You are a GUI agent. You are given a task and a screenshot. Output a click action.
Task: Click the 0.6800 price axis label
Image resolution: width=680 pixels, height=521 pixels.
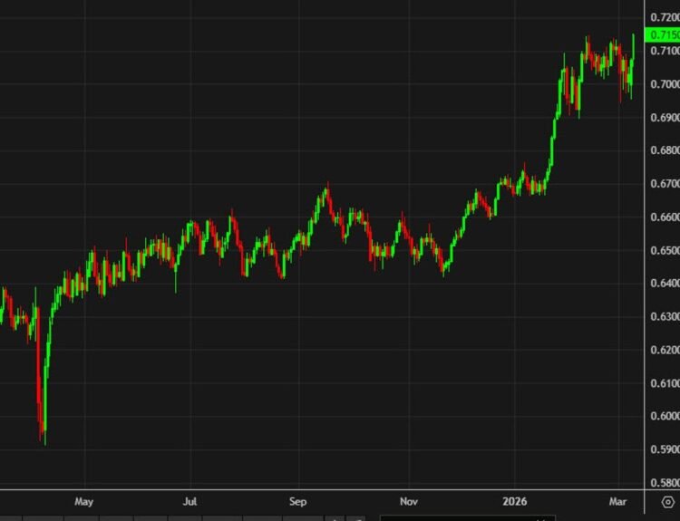coord(665,150)
